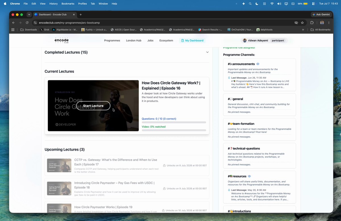Open the Chrome extensions puzzle icon
Viewport: 341px width, 221px height.
312,23
